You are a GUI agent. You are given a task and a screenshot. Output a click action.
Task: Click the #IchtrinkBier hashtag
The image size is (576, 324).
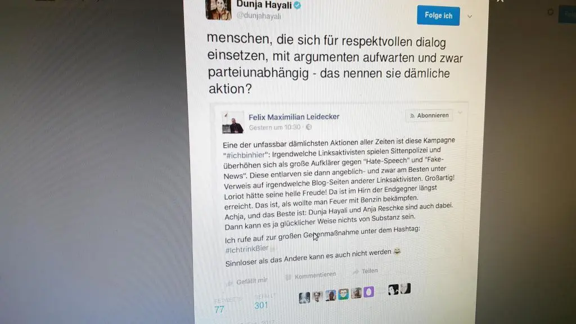[x=247, y=249]
